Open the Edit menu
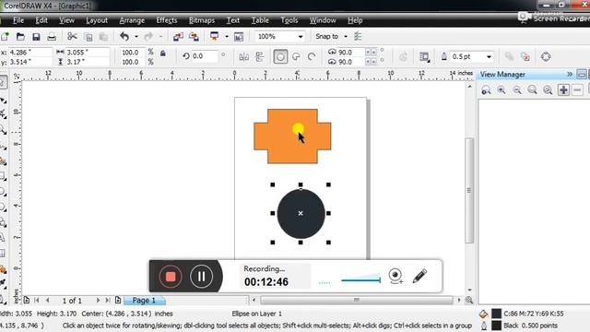The height and width of the screenshot is (332, 590). coord(41,20)
